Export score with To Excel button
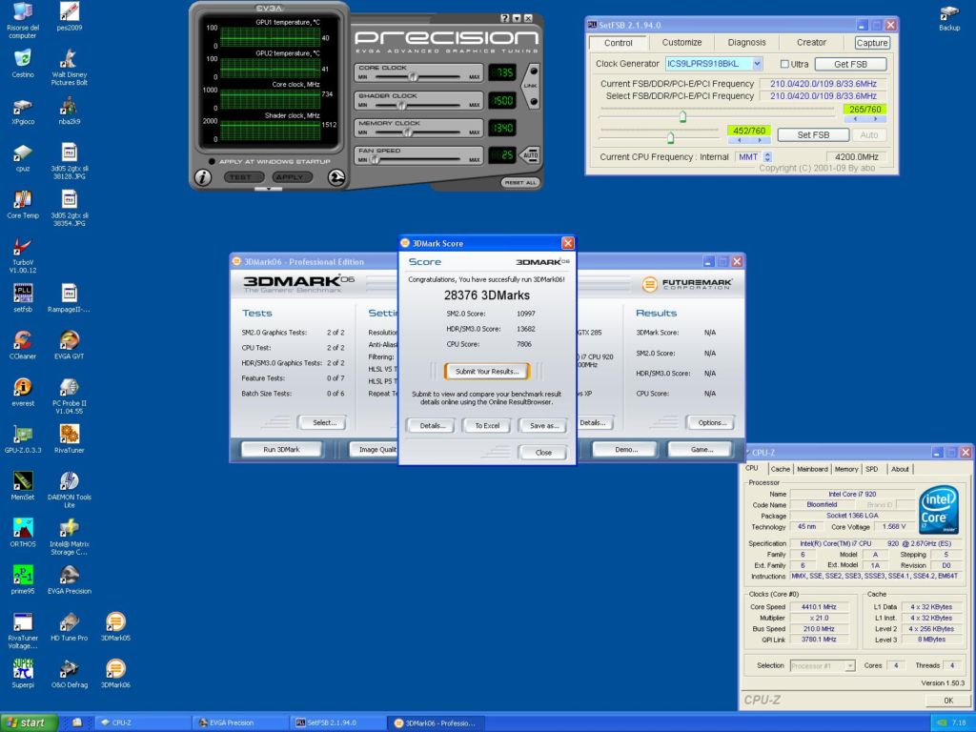 pyautogui.click(x=487, y=426)
